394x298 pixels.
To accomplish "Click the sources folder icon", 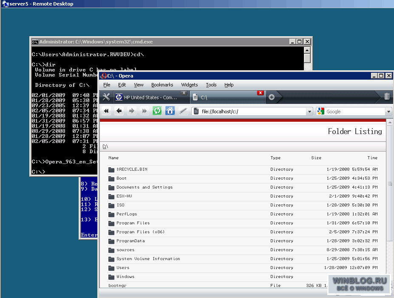I will [111, 250].
